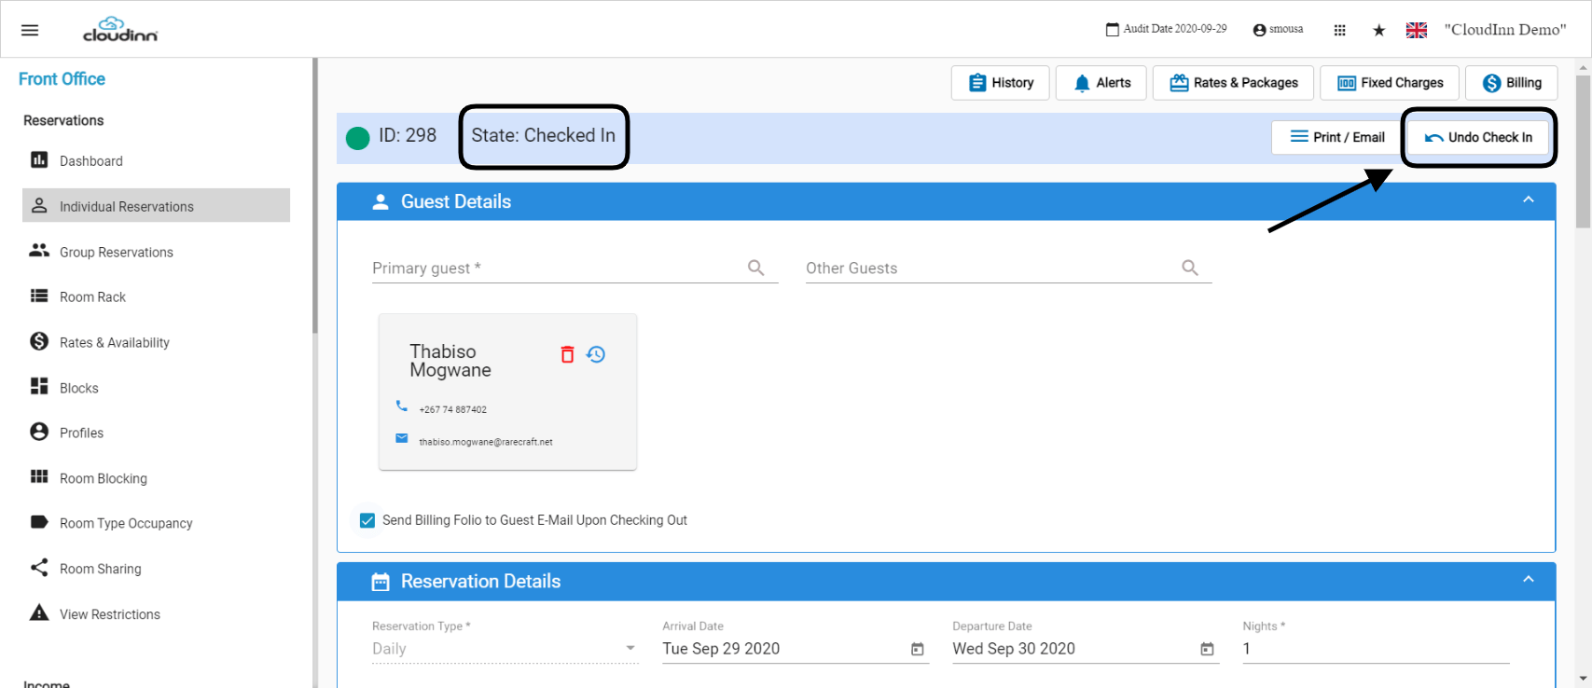This screenshot has height=688, width=1592.
Task: Open reservation History
Action: (1000, 83)
